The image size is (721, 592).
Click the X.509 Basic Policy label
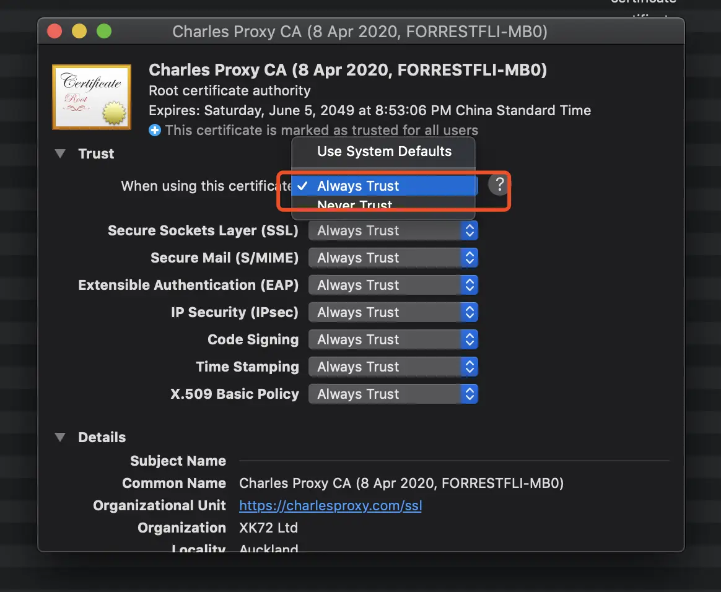pos(235,394)
